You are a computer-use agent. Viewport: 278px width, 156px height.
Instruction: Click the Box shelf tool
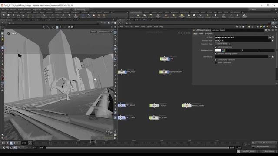[x=3, y=16]
